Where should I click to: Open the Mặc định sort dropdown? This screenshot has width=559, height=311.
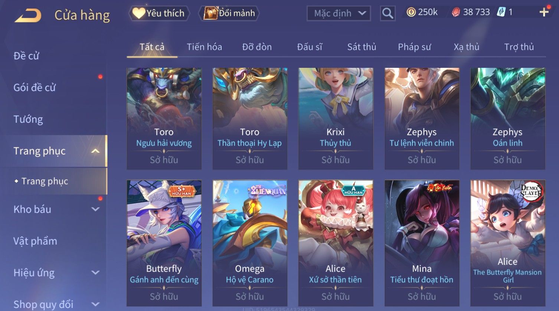point(339,13)
